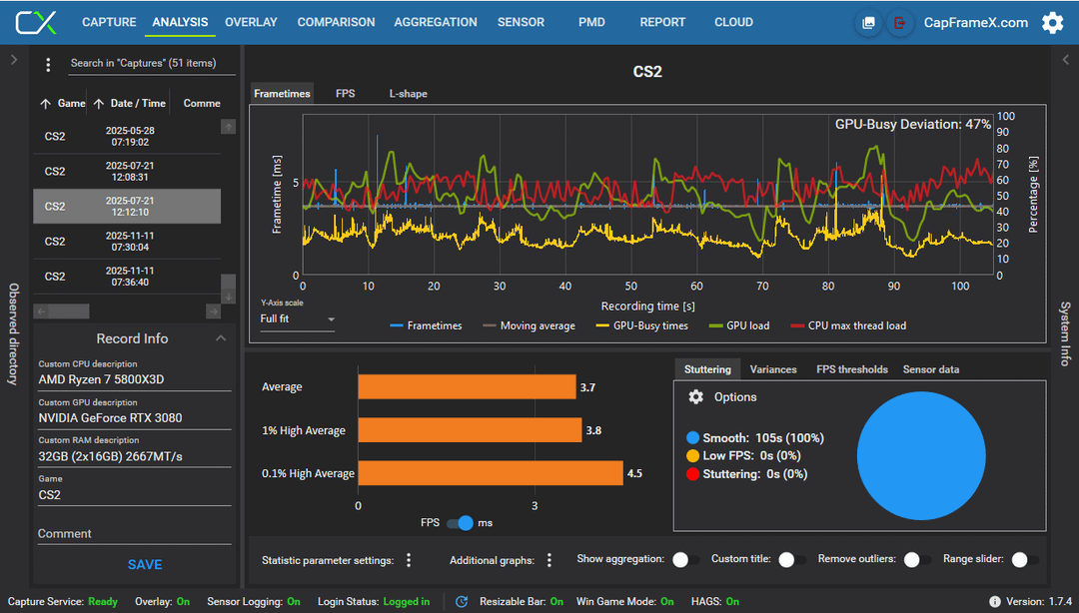Open the CapFrameX.com link

pyautogui.click(x=976, y=23)
